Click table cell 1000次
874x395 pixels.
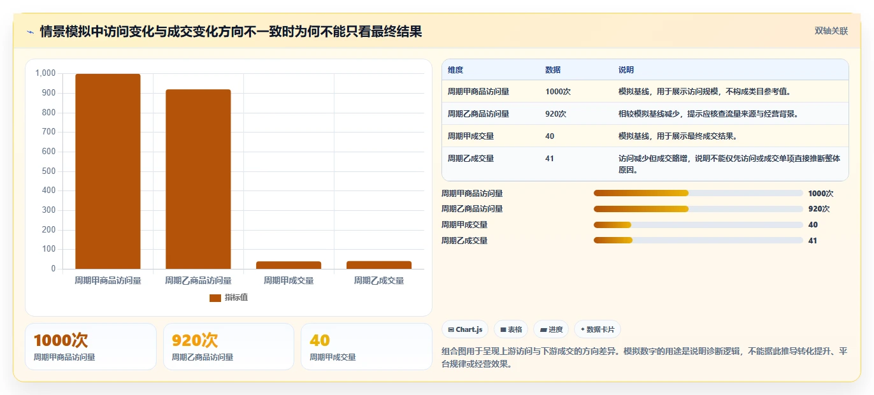click(x=558, y=92)
